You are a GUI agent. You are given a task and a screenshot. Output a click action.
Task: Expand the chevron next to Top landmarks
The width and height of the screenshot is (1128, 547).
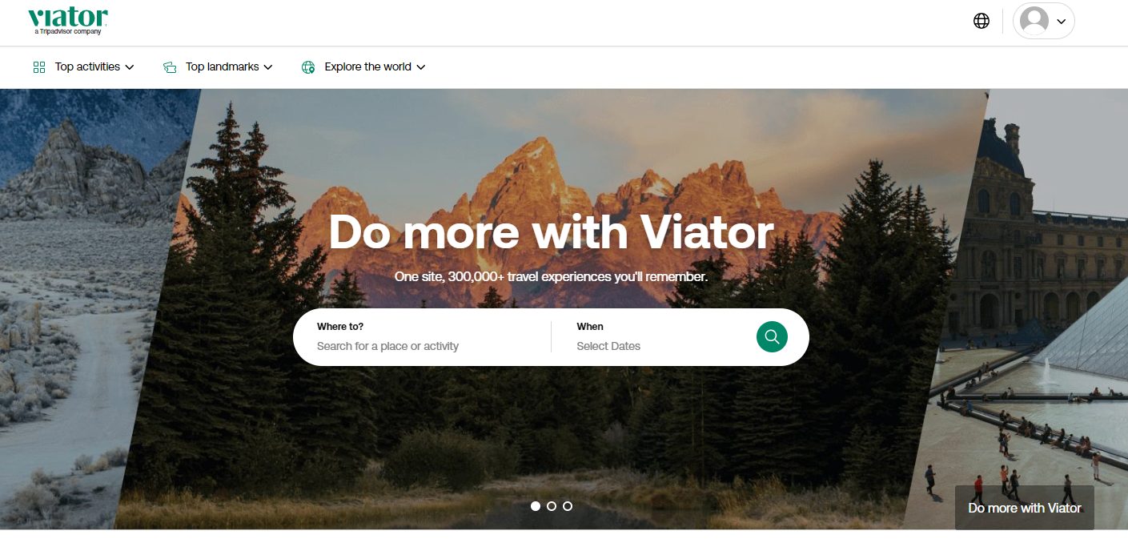[x=268, y=67]
